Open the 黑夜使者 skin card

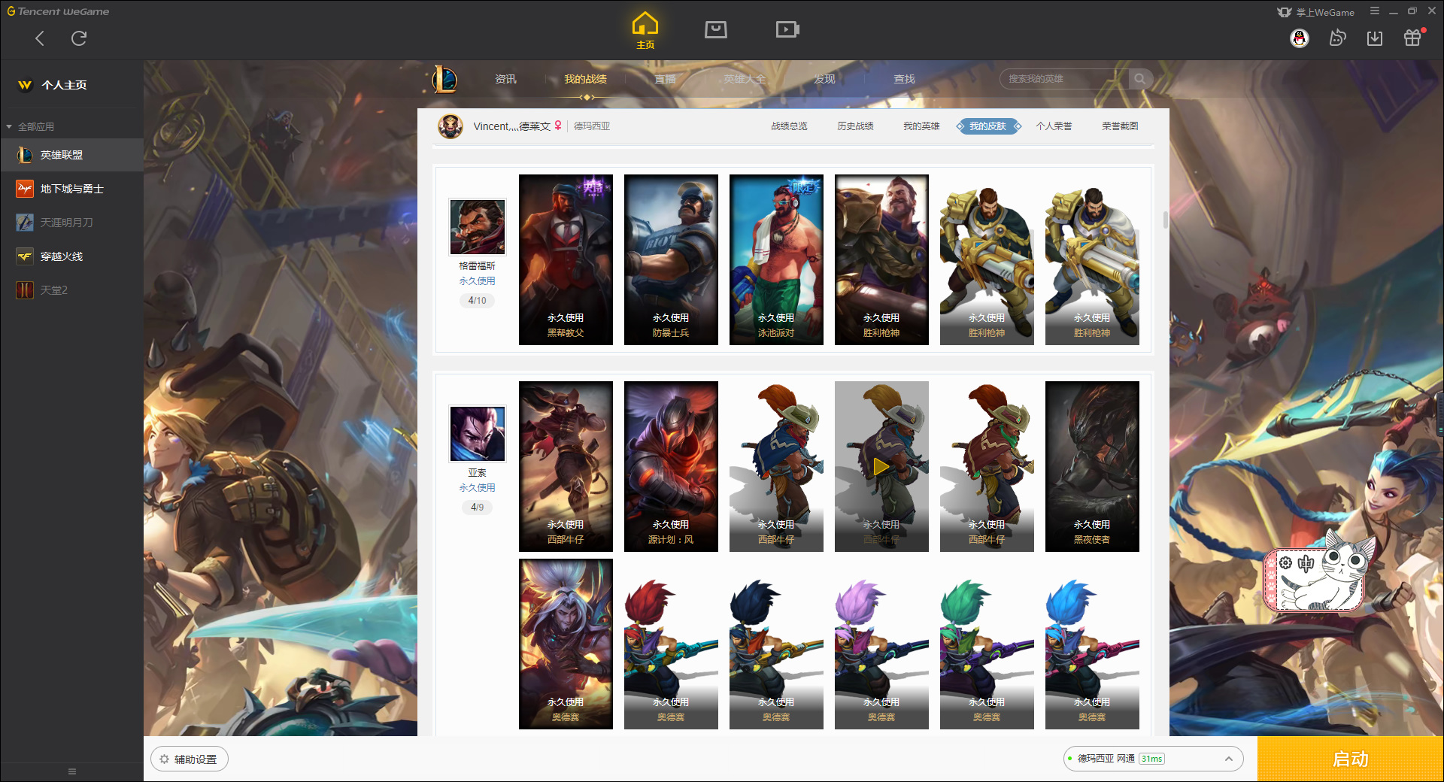coord(1092,467)
